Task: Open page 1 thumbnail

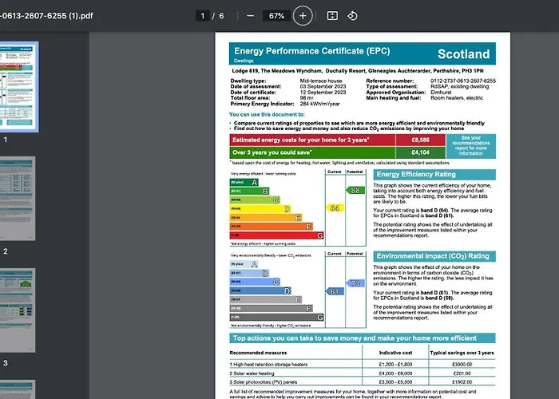Action: click(18, 87)
